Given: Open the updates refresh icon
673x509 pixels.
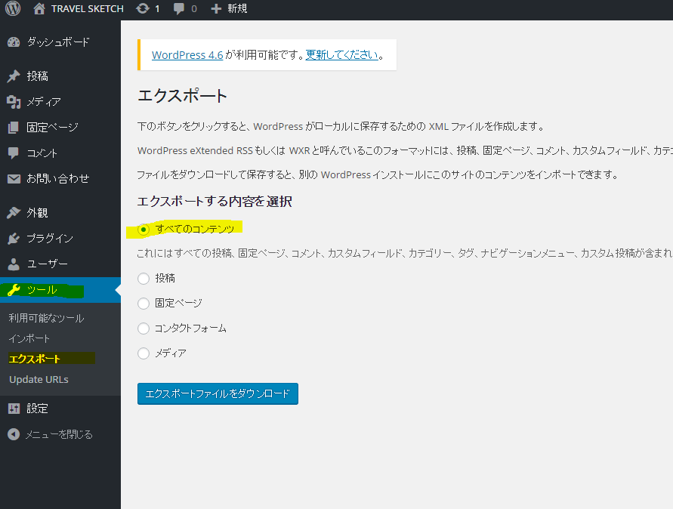Looking at the screenshot, I should click(x=143, y=8).
